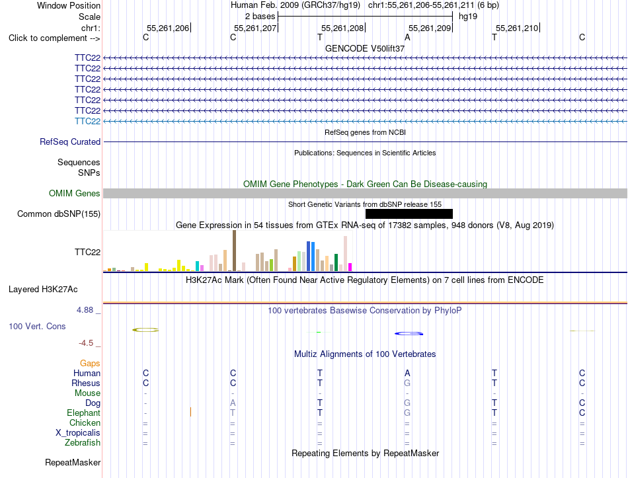
Task: Click the GTEx Gene Expression track title
Action: click(x=365, y=225)
